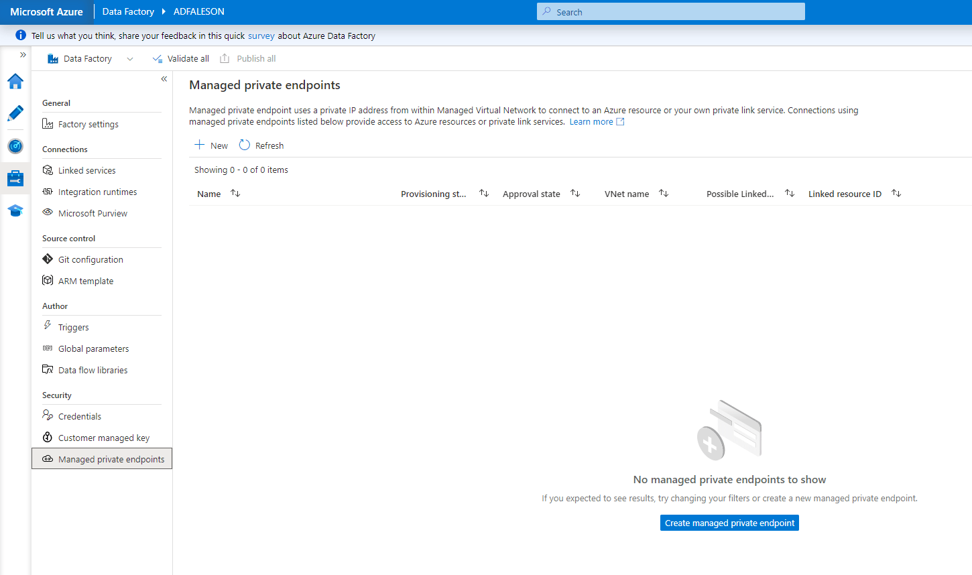
Task: Open the Credentials security page
Action: tap(78, 416)
